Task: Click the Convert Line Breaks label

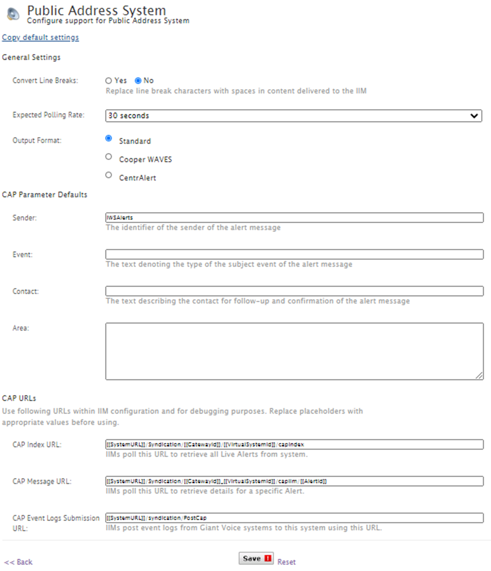Action: pyautogui.click(x=45, y=80)
